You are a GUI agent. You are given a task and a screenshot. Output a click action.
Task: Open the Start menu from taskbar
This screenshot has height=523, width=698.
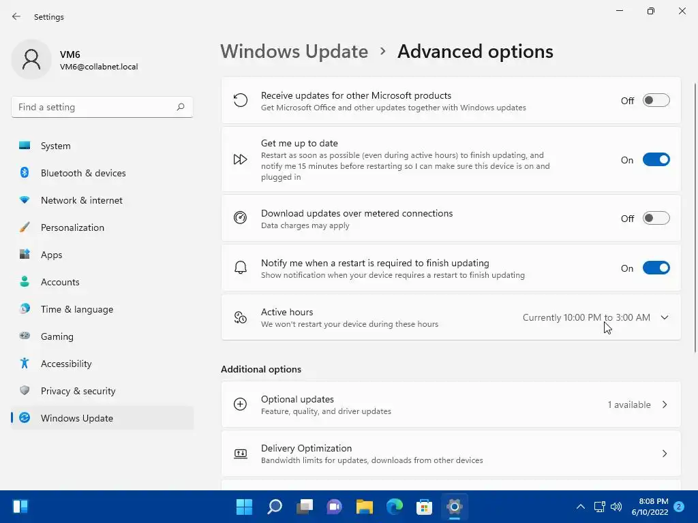(244, 507)
